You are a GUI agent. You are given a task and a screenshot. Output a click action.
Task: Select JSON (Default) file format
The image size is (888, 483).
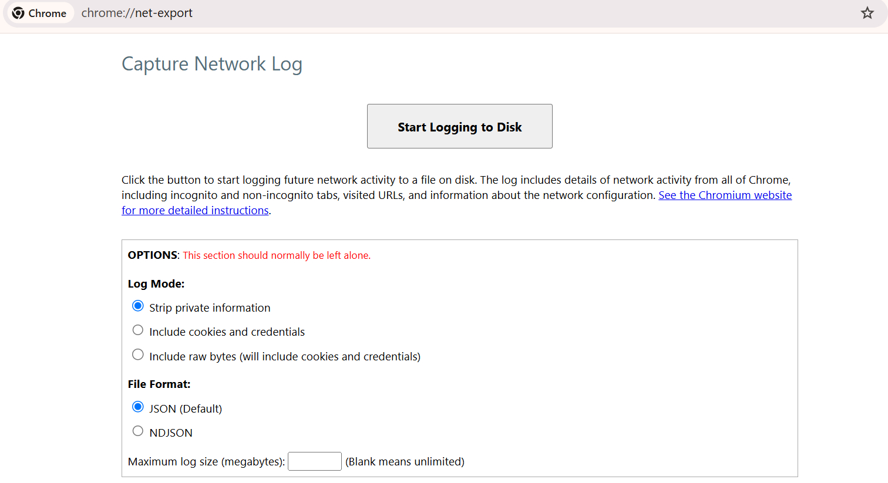[138, 407]
